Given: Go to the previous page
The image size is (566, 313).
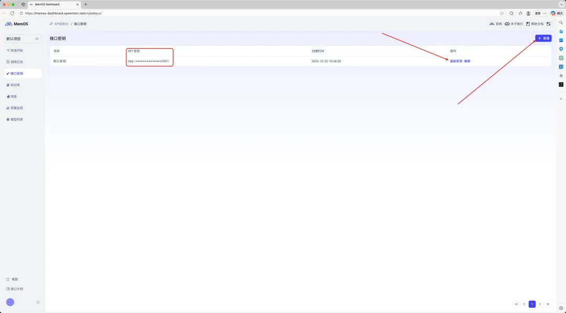Looking at the screenshot, I should coord(524,304).
